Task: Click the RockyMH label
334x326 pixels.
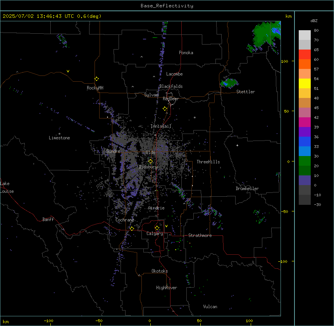Action: (x=95, y=88)
